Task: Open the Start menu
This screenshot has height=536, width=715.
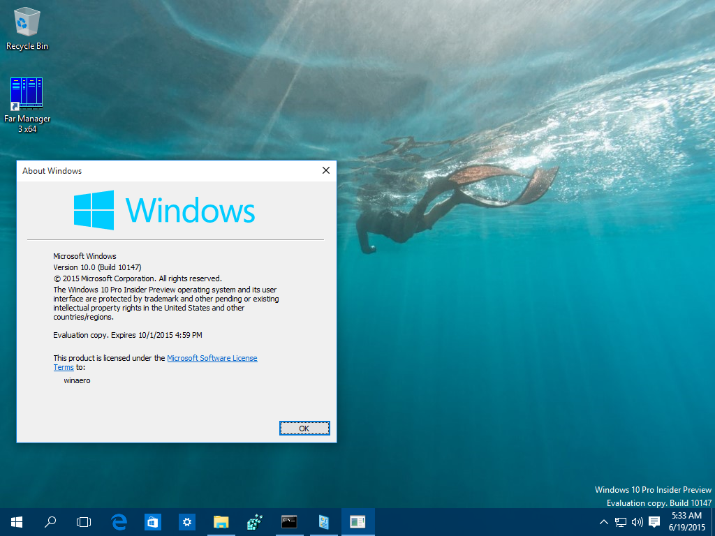Action: (17, 522)
